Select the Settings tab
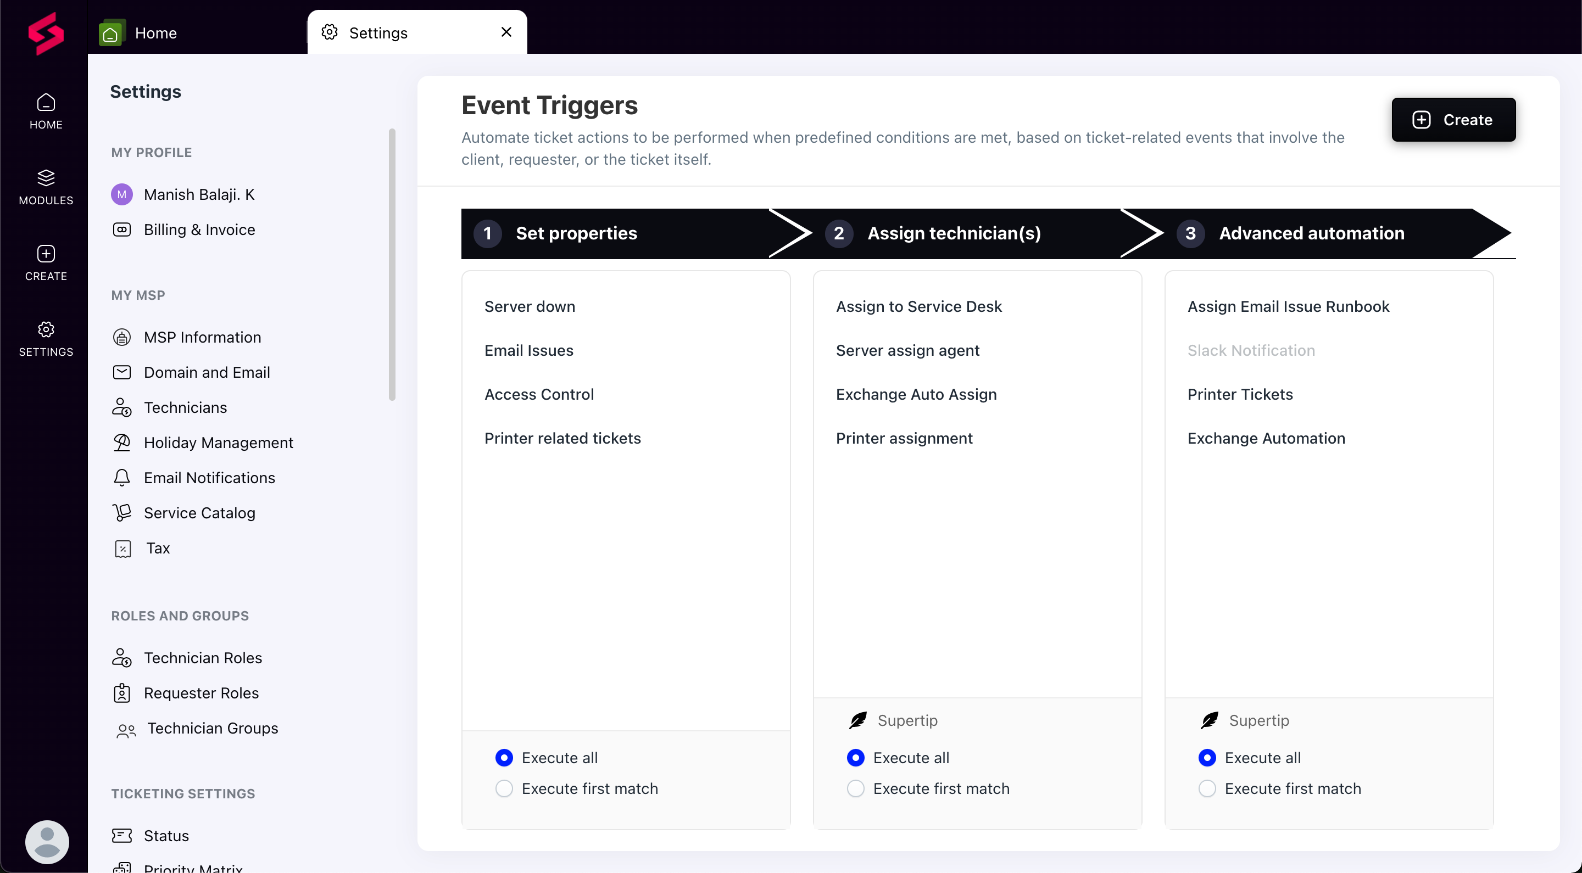 tap(378, 32)
